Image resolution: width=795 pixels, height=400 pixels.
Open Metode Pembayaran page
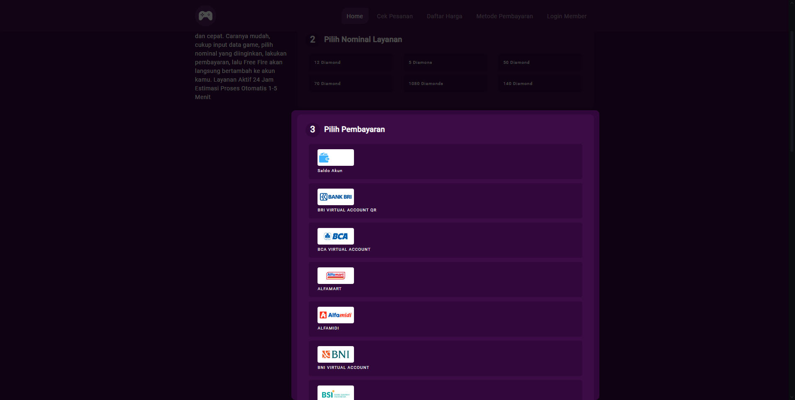(x=504, y=16)
